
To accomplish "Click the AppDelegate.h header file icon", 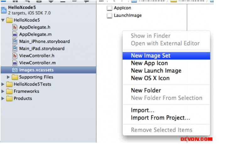I will click(15, 27).
